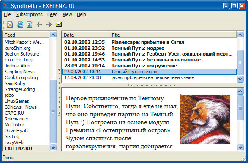The width and height of the screenshot is (248, 163).
Task: Click the Syndirella sigma title bar icon
Action: pos(6,6)
